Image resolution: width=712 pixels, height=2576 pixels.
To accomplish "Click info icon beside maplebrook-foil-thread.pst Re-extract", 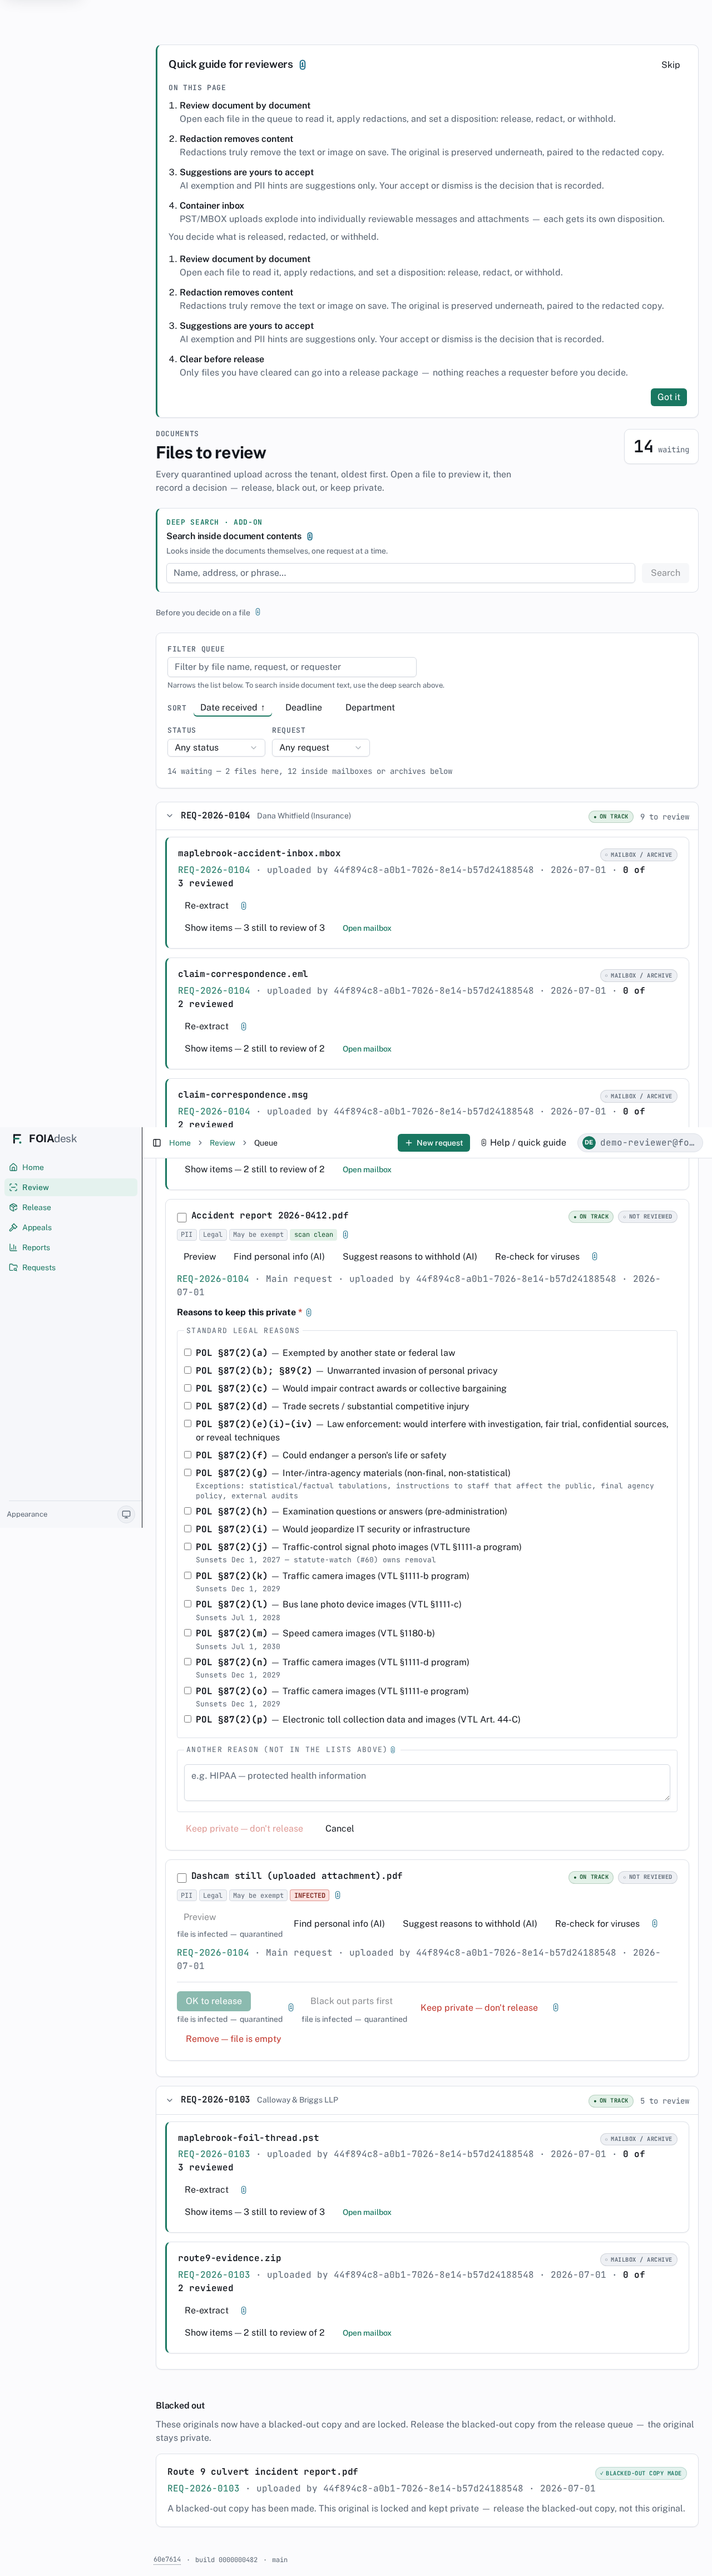I will (244, 2190).
